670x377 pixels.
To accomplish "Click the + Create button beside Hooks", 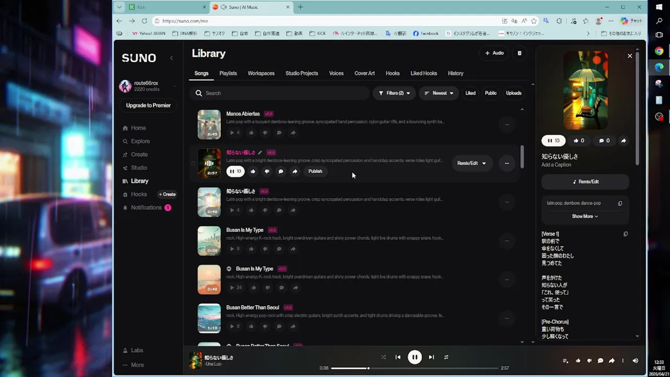I will [167, 194].
